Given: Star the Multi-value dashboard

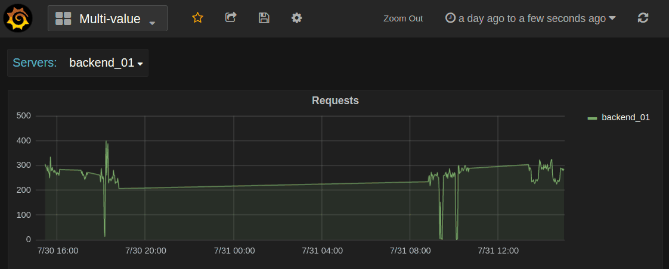Looking at the screenshot, I should click(198, 18).
